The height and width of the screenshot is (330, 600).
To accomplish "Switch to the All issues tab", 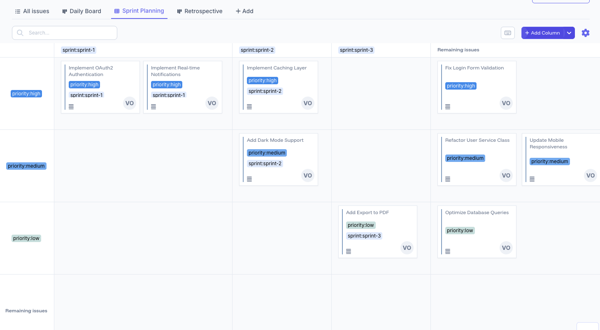I will click(32, 11).
